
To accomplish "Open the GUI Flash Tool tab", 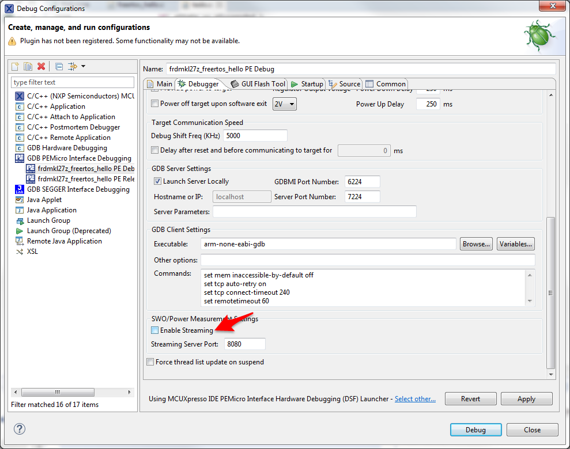I will click(258, 84).
